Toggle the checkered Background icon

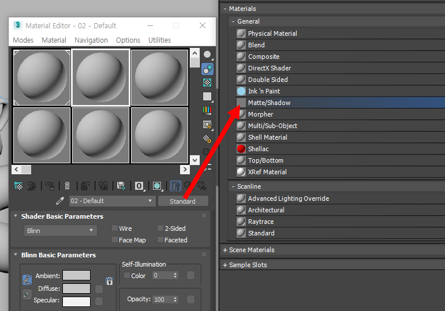coord(207,83)
